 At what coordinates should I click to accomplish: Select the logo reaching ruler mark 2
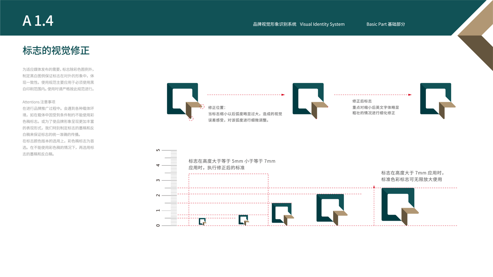[x=332, y=210]
